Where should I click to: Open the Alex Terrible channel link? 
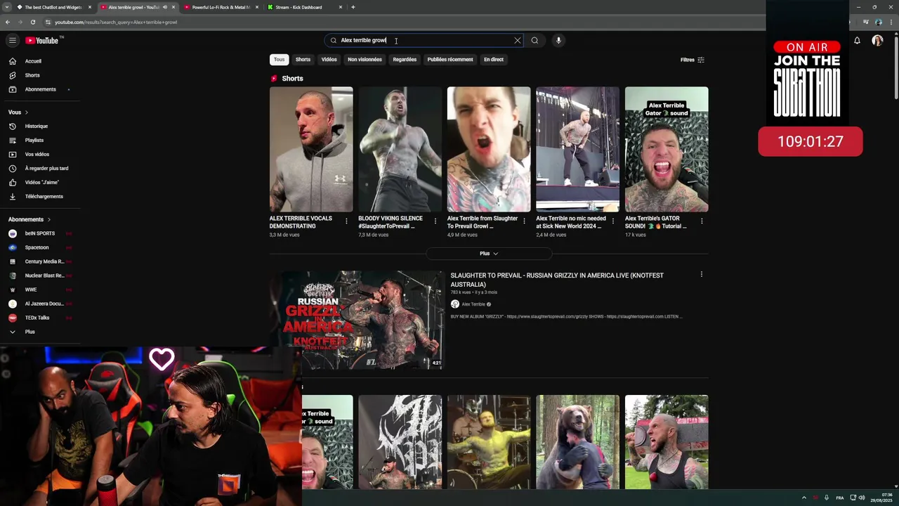(473, 304)
